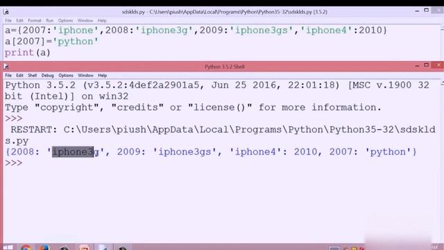The width and height of the screenshot is (444, 250).
Task: Click 'iphone4' in shell output
Action: [255, 152]
